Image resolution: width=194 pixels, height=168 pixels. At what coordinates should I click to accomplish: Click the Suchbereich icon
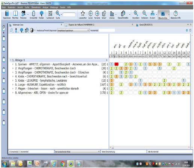tap(50, 14)
